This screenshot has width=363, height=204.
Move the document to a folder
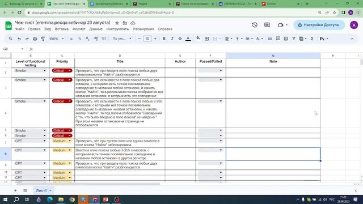tap(125, 23)
